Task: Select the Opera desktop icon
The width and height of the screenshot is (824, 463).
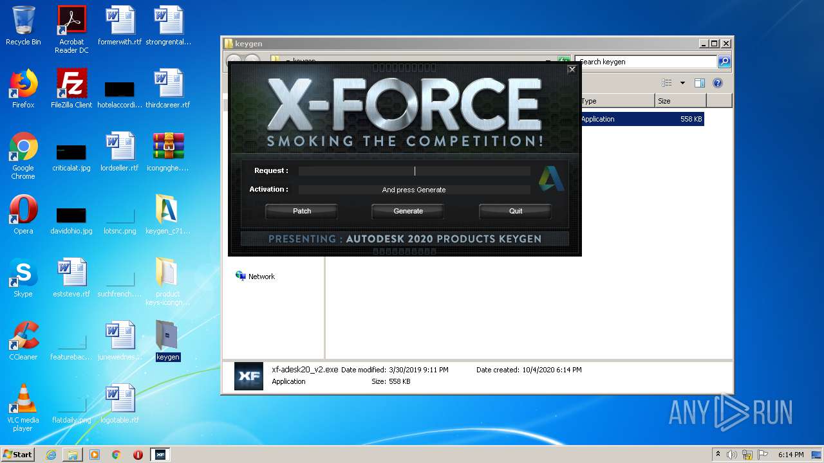Action: [23, 215]
